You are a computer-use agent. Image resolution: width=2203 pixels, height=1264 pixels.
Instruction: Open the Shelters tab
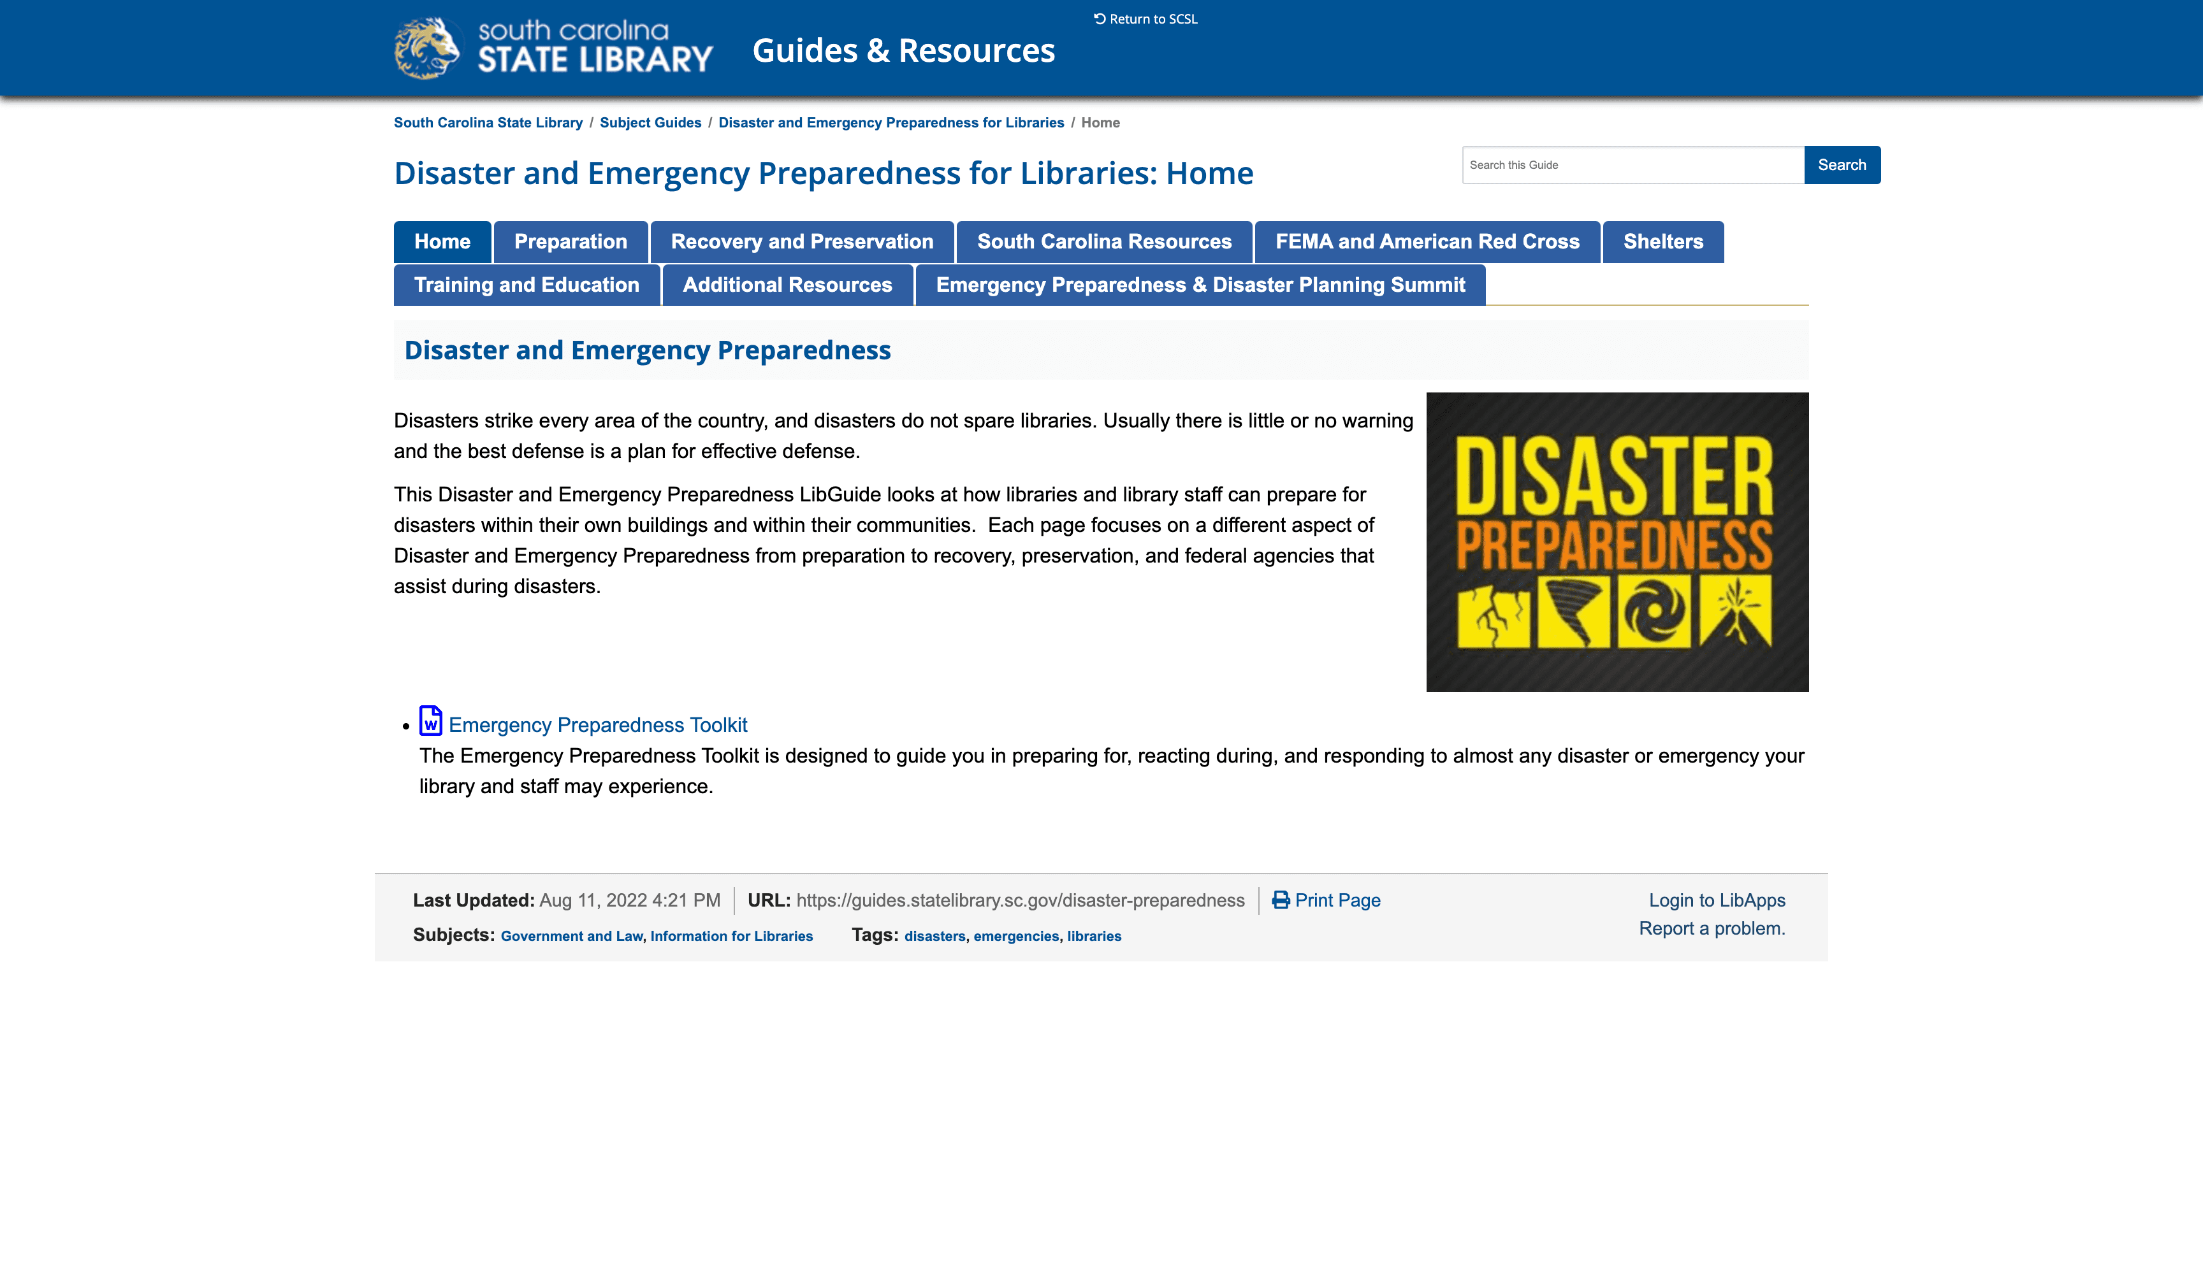(1663, 242)
